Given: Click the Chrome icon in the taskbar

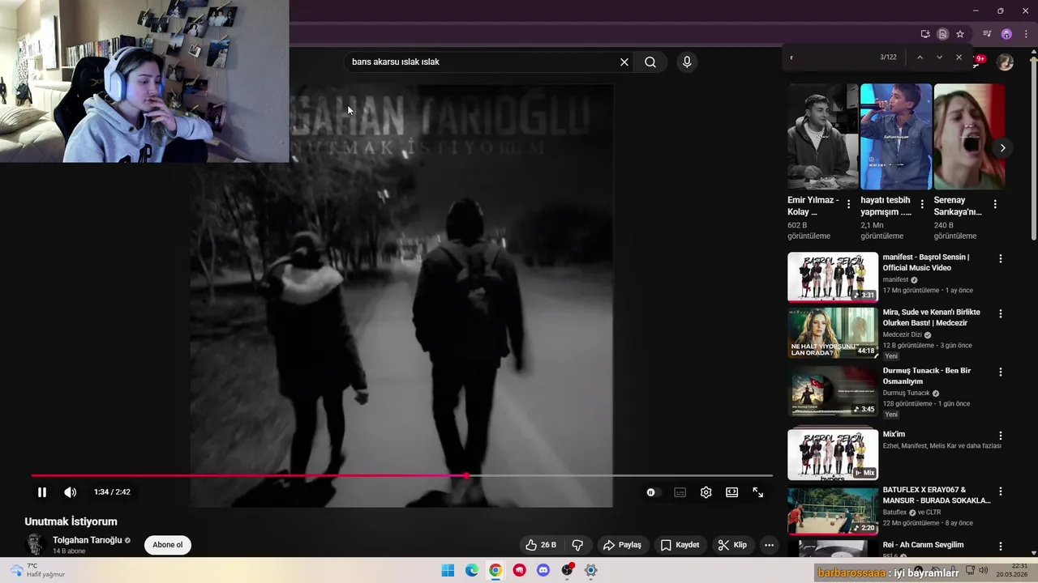Looking at the screenshot, I should coord(495,570).
